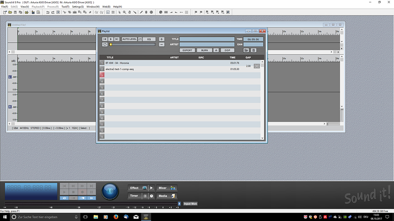Export the playlist

[187, 50]
